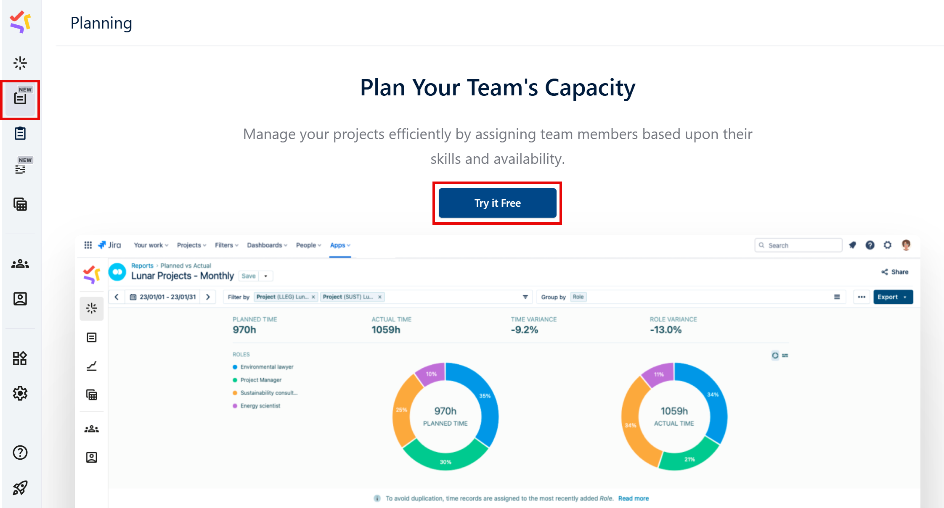The height and width of the screenshot is (508, 944).
Task: Open the Dashboards menu in Jira navbar
Action: tap(265, 245)
